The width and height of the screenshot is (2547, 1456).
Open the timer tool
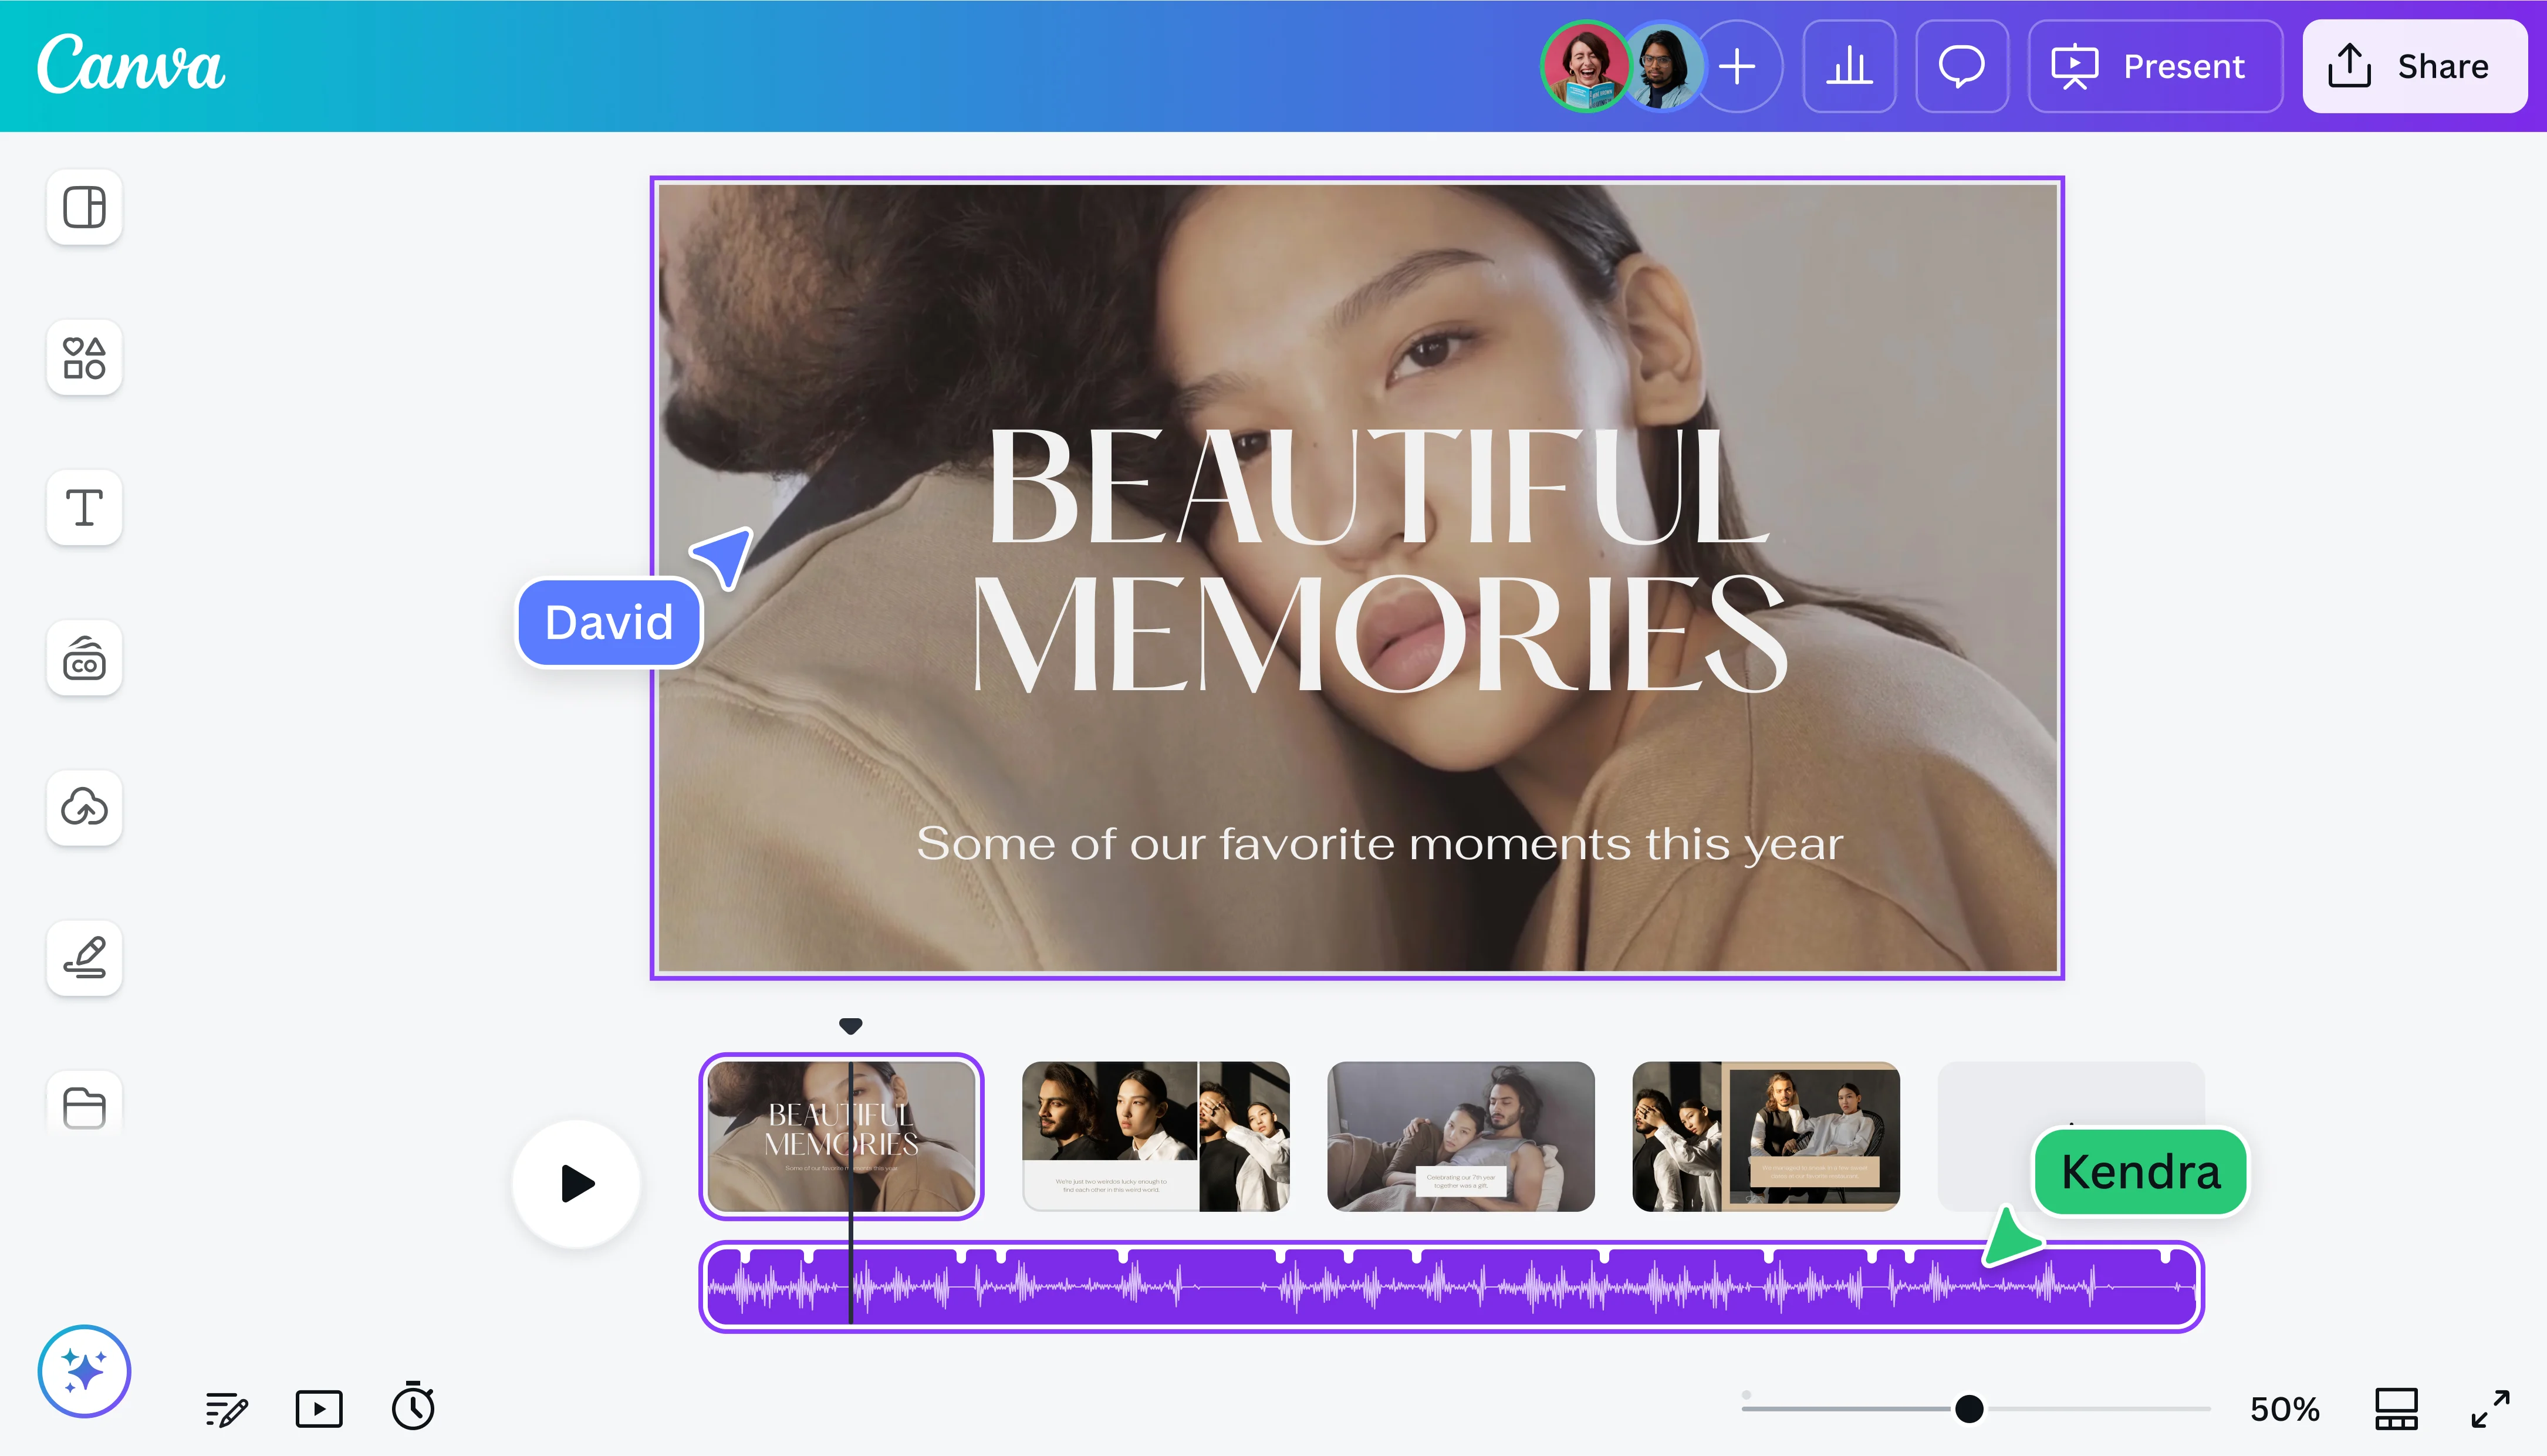(x=412, y=1408)
